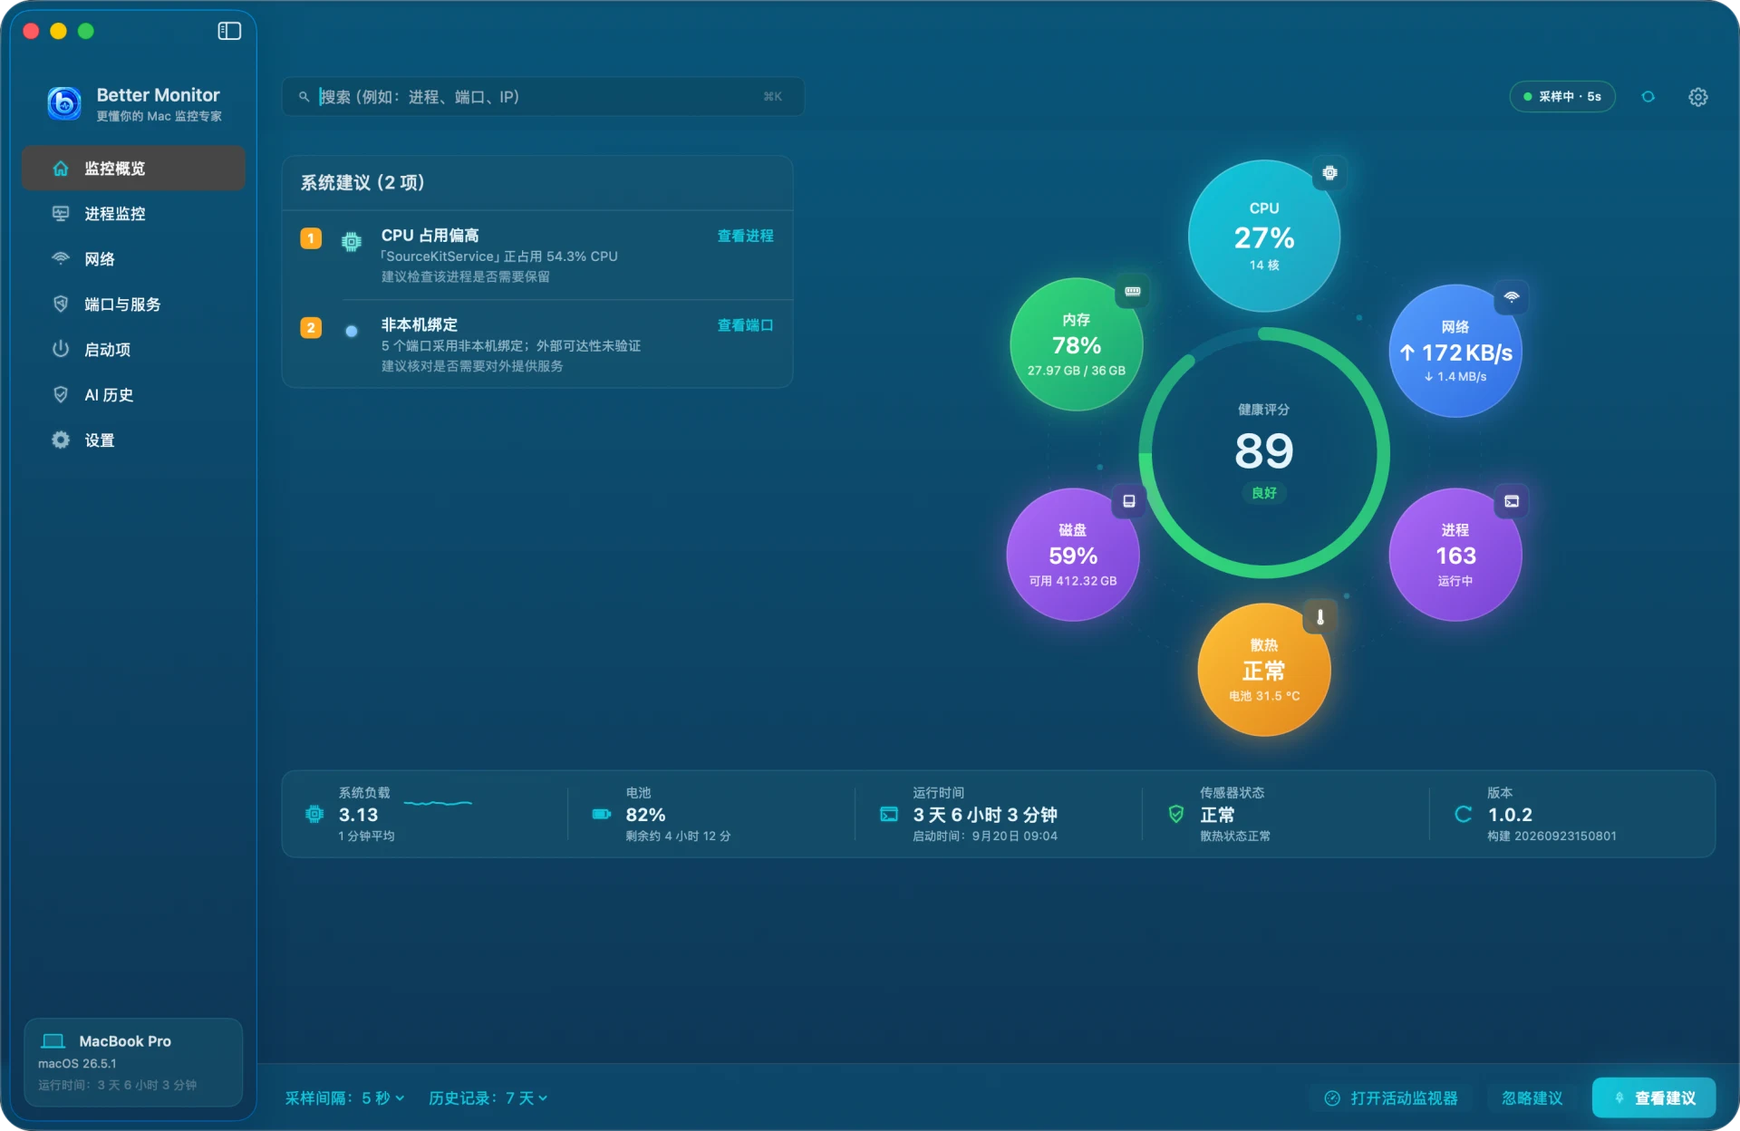Click the health score 89 ring
1740x1131 pixels.
click(1264, 452)
